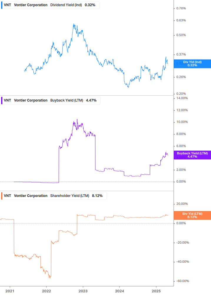Click the Buyback Yield (LTM) legend label

[67, 100]
